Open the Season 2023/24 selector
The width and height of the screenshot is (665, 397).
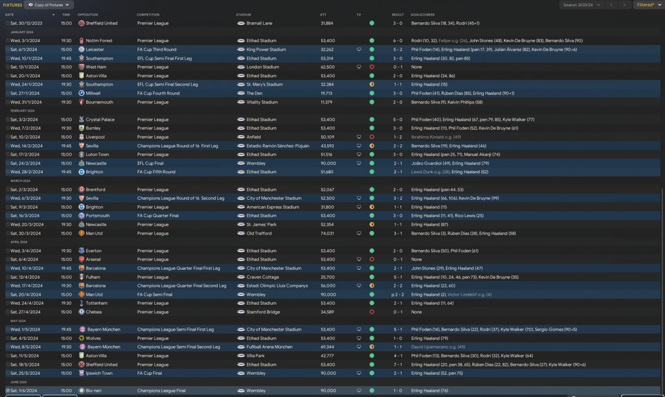point(581,5)
